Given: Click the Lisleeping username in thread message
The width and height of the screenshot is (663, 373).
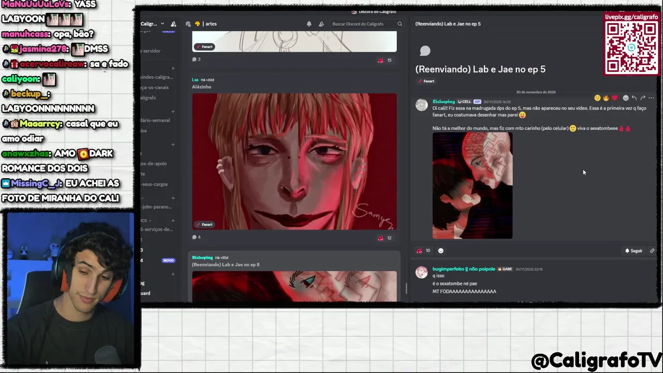Looking at the screenshot, I should click(x=444, y=102).
